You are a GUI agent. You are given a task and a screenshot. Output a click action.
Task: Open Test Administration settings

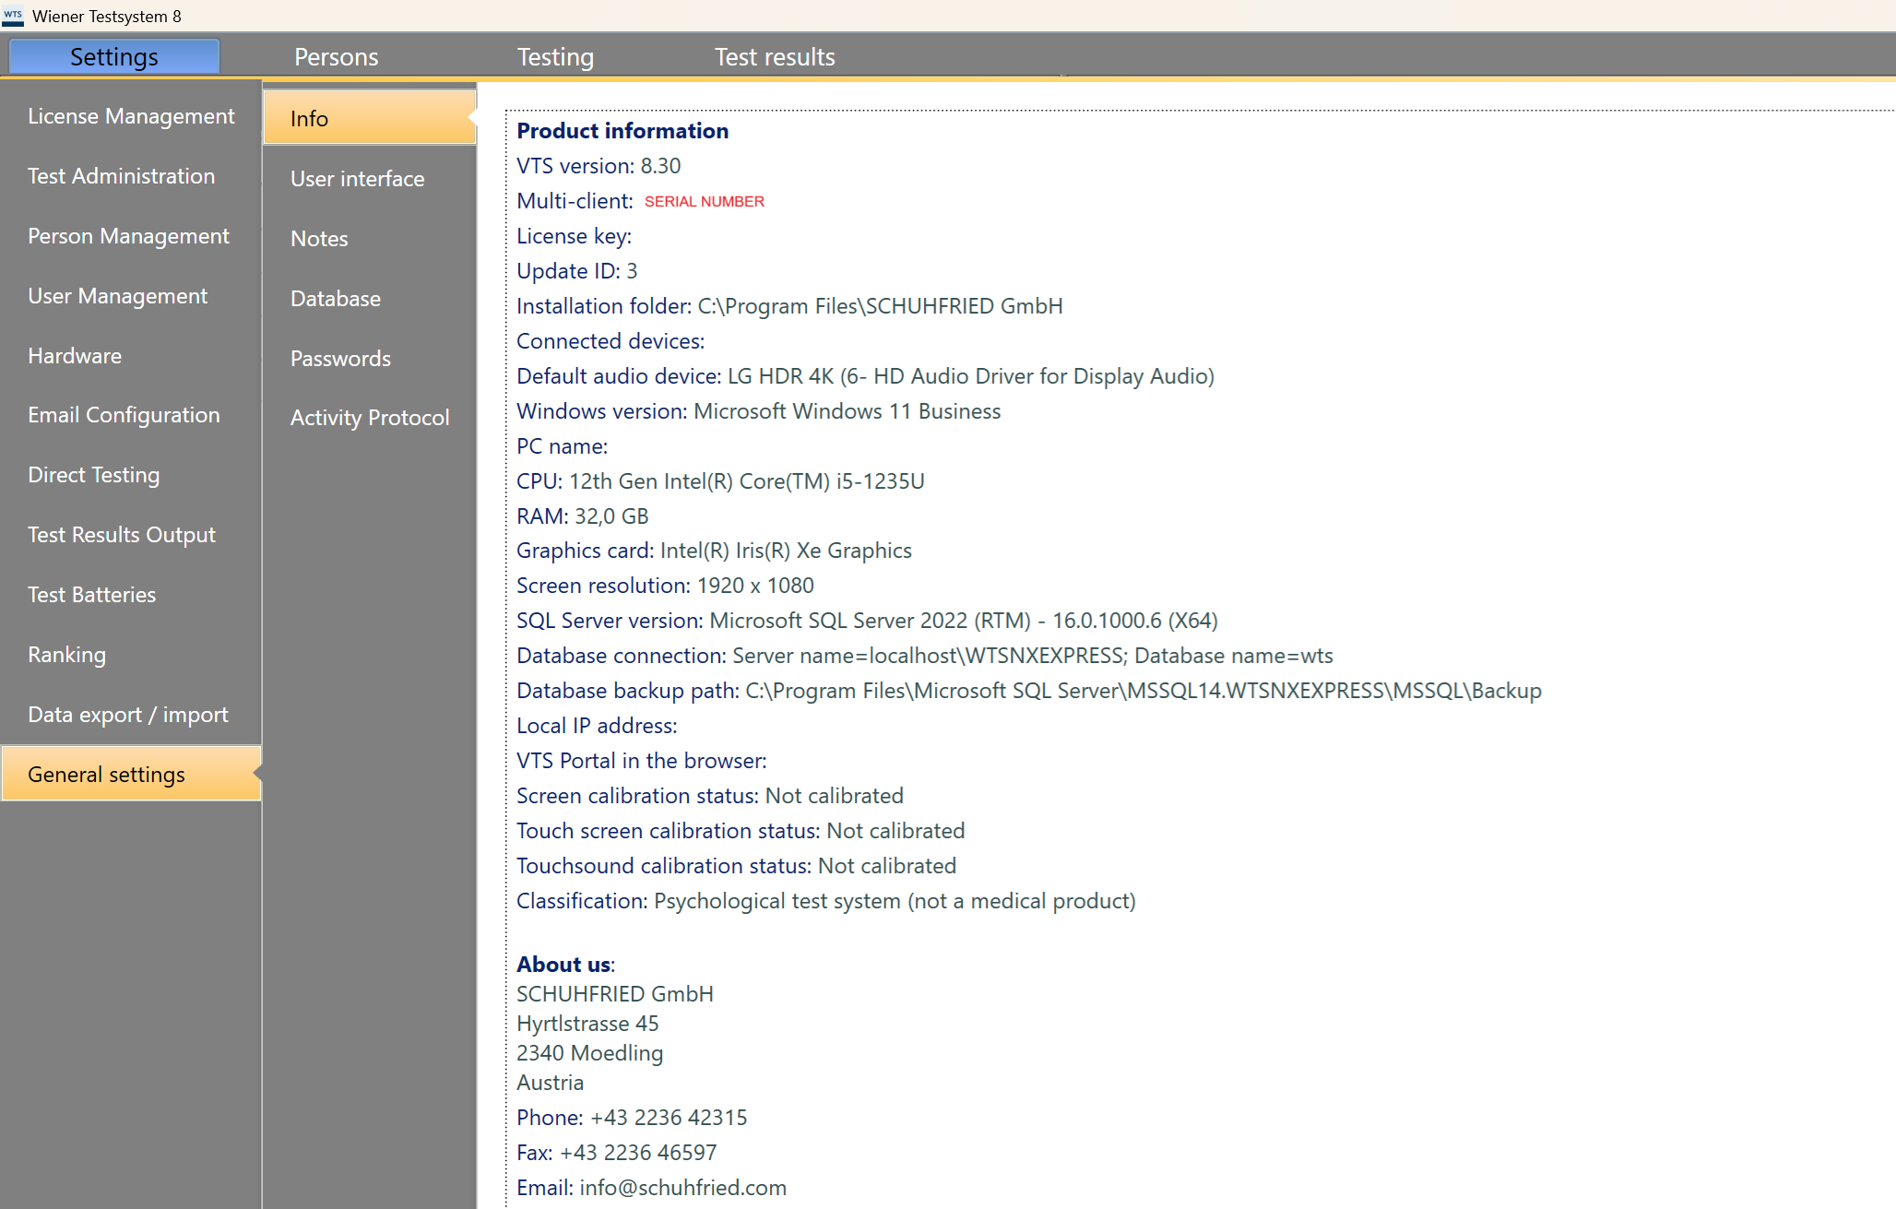point(121,176)
